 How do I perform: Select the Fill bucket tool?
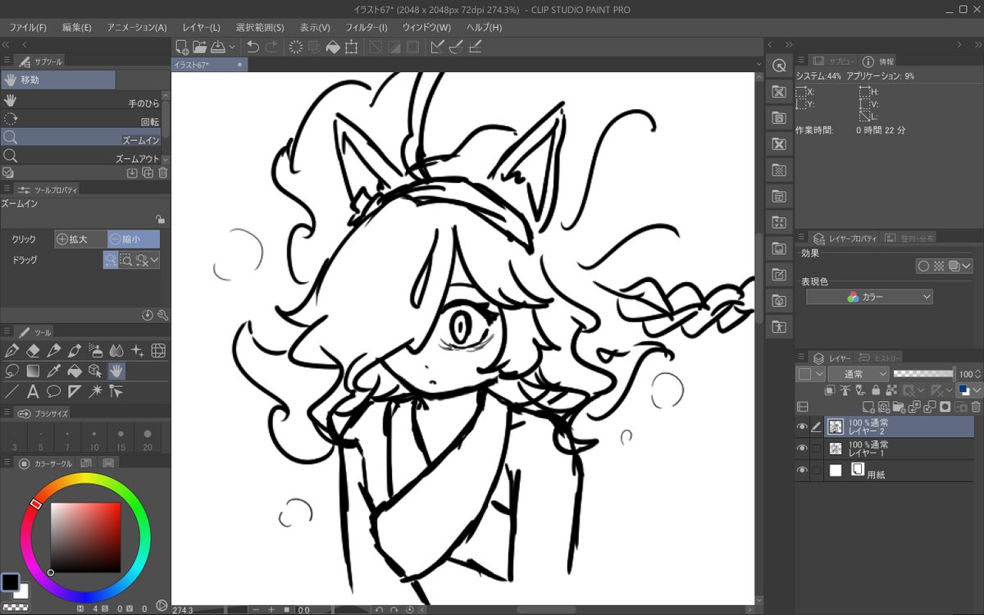(x=75, y=371)
